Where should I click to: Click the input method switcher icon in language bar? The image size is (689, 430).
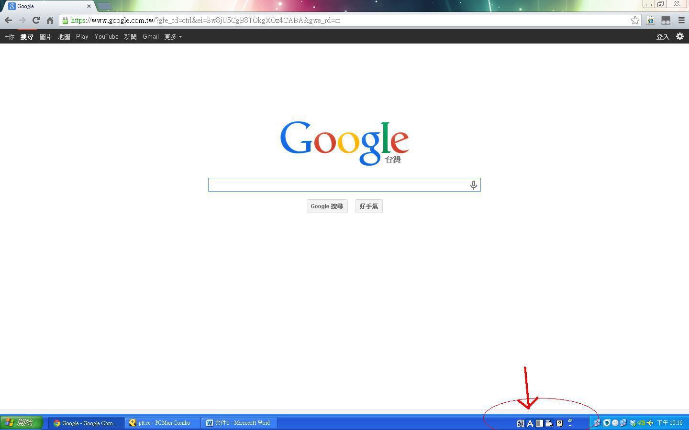coord(520,423)
